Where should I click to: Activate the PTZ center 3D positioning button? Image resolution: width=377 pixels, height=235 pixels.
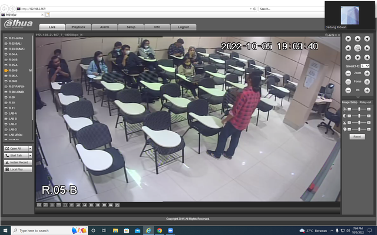click(358, 48)
